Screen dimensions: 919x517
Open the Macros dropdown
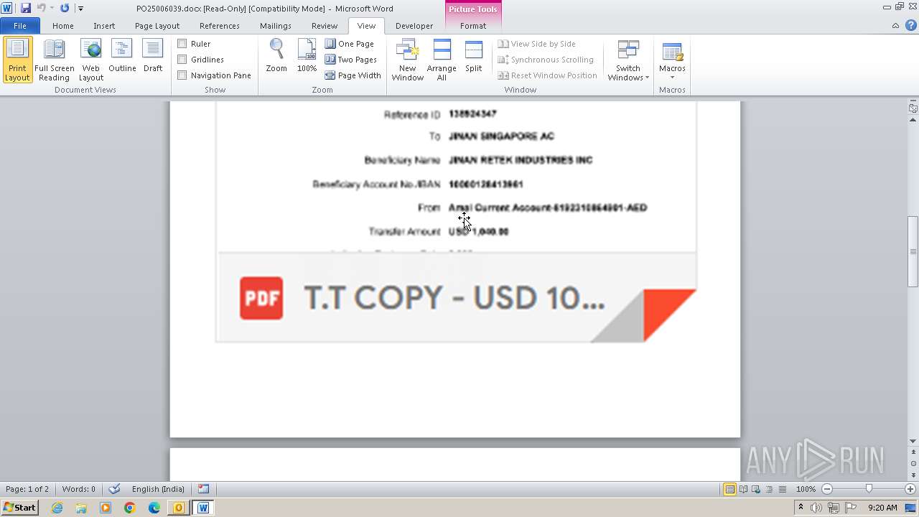click(672, 60)
